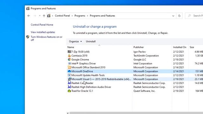Image resolution: width=203 pixels, height=114 pixels.
Task: Click the horizontal scrollbar left arrow
Action: coord(68,113)
